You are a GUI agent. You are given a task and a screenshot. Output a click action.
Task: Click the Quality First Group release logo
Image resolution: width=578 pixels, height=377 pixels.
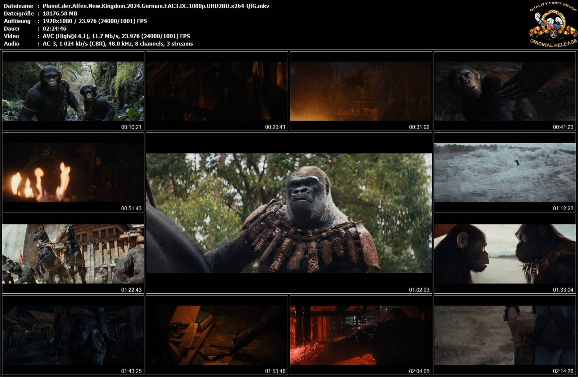(553, 25)
